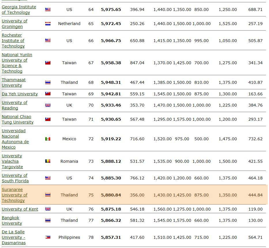Select total score 5,866.32
This screenshot has width=269, height=248.
[x=111, y=220]
